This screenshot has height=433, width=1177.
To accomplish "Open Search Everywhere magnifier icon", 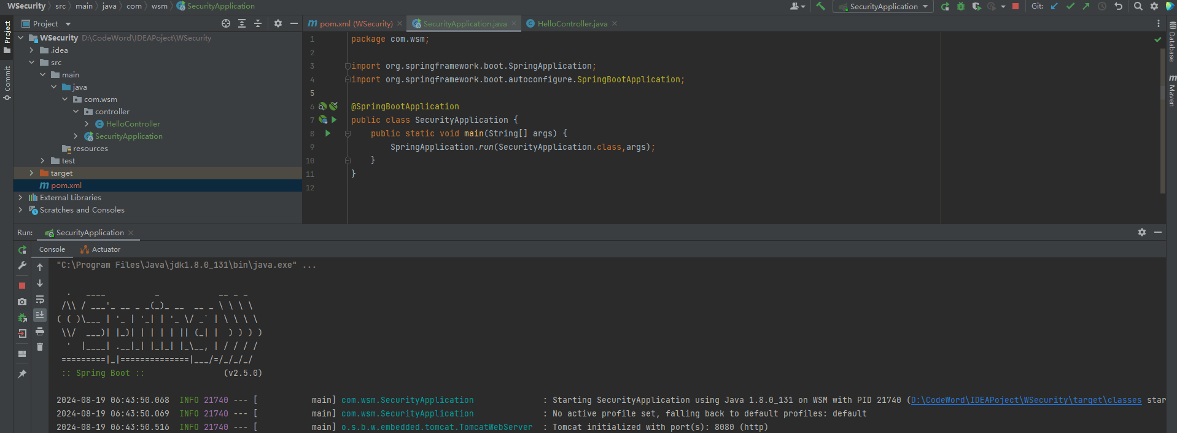I will point(1138,6).
